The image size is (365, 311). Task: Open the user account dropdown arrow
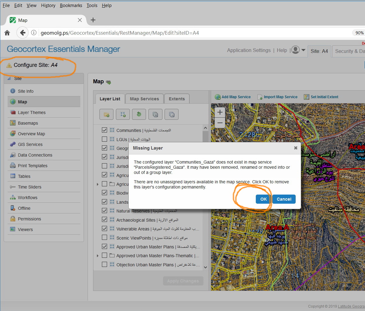[303, 50]
